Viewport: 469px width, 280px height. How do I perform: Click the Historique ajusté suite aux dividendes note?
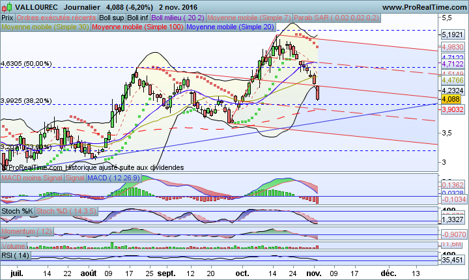pos(124,167)
